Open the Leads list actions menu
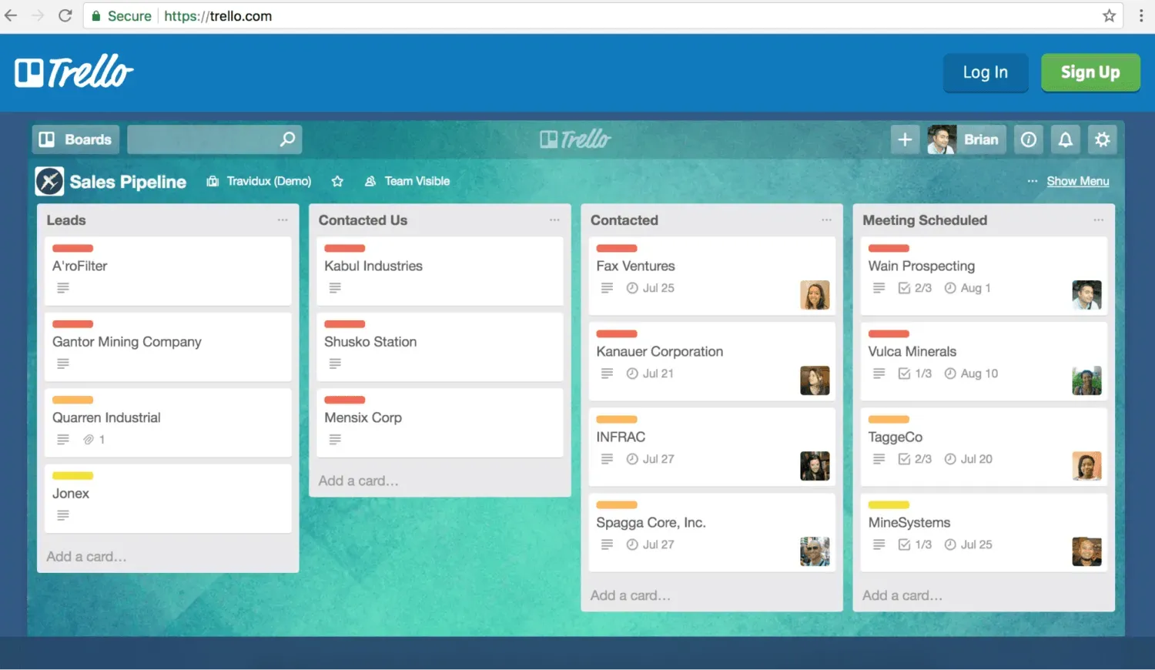1155x670 pixels. (x=283, y=221)
